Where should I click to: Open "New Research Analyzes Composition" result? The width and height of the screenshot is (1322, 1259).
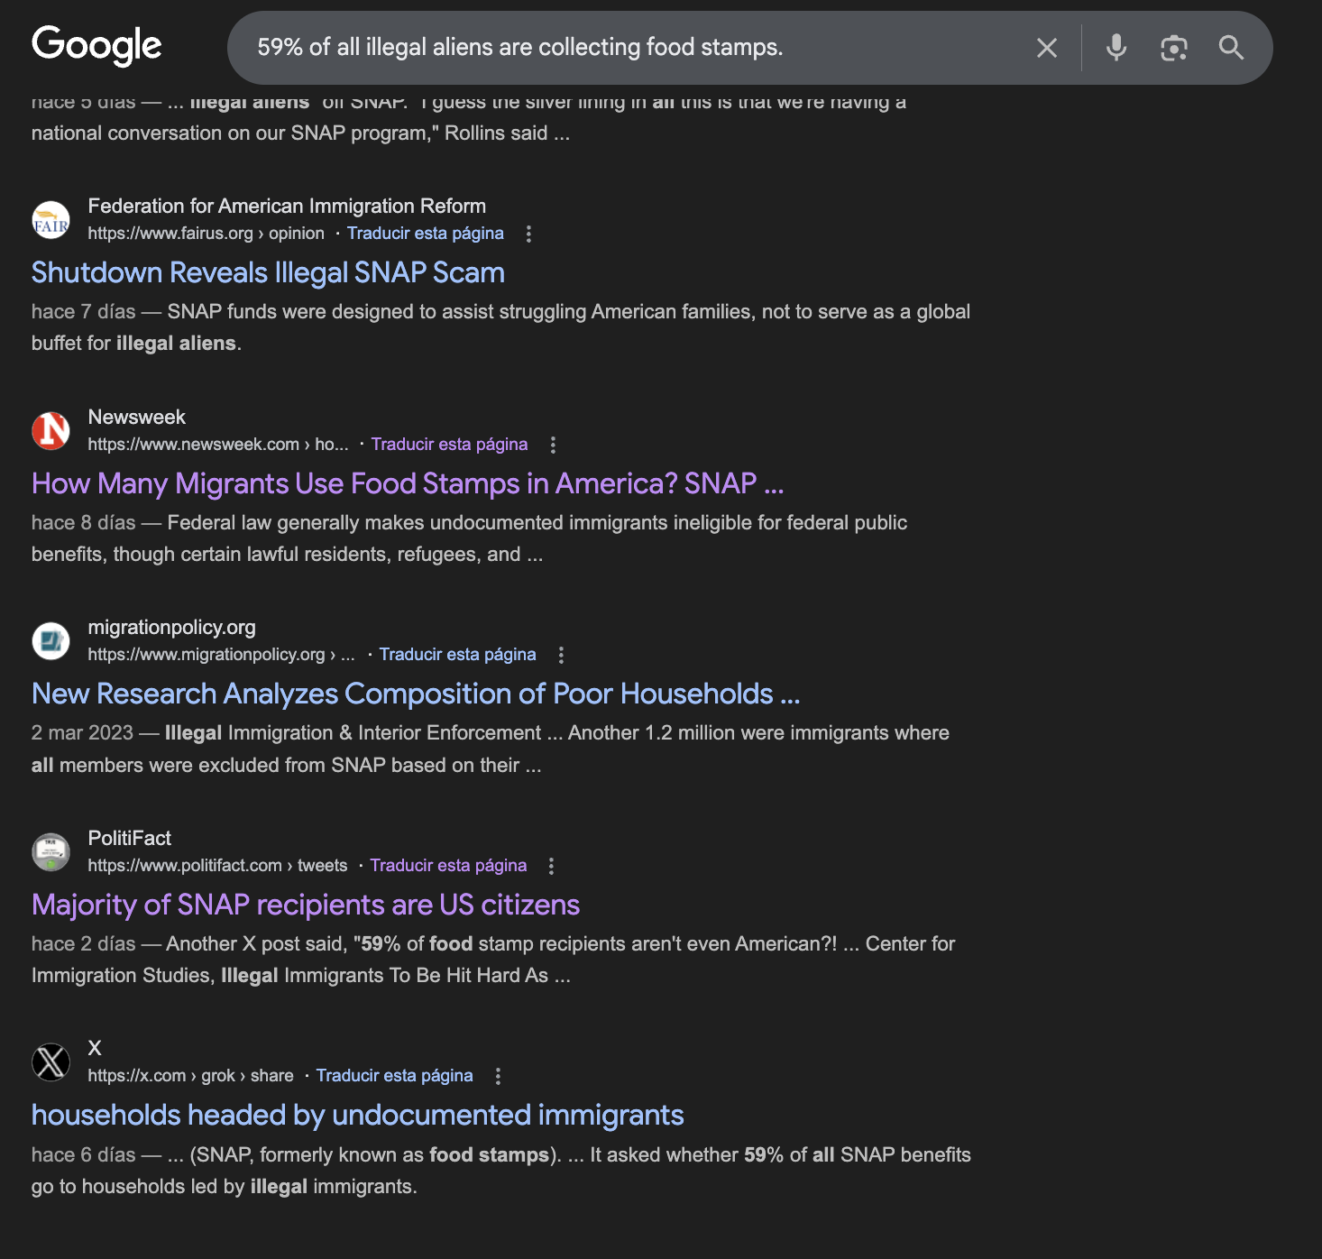pyautogui.click(x=416, y=694)
